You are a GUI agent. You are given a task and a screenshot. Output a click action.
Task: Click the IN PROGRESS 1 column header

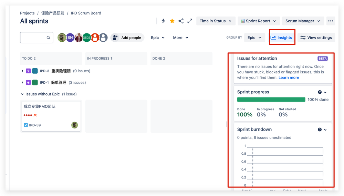click(x=116, y=58)
